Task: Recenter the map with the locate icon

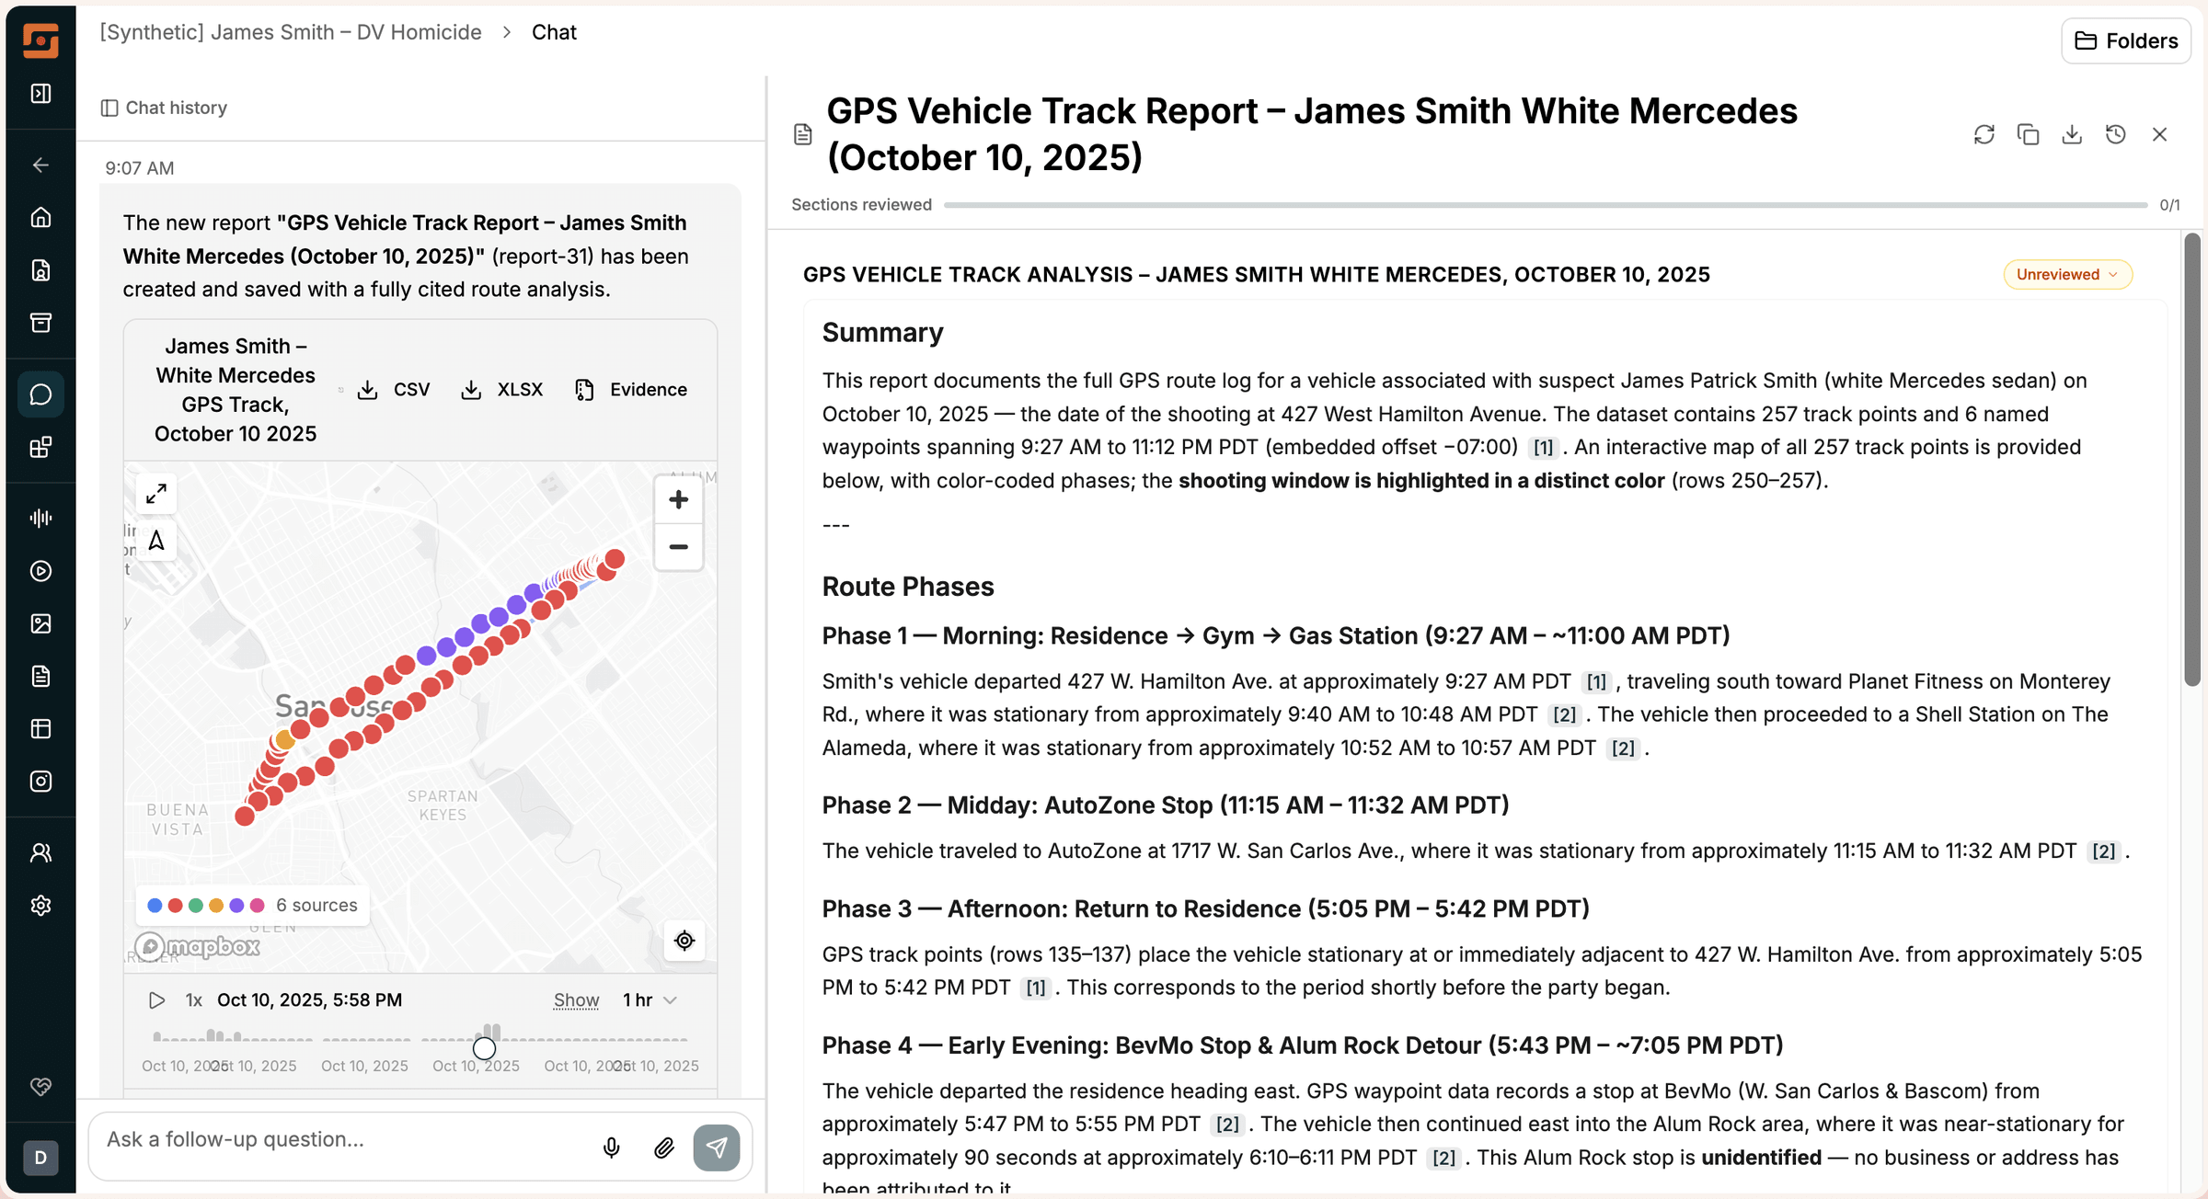Action: coord(684,941)
